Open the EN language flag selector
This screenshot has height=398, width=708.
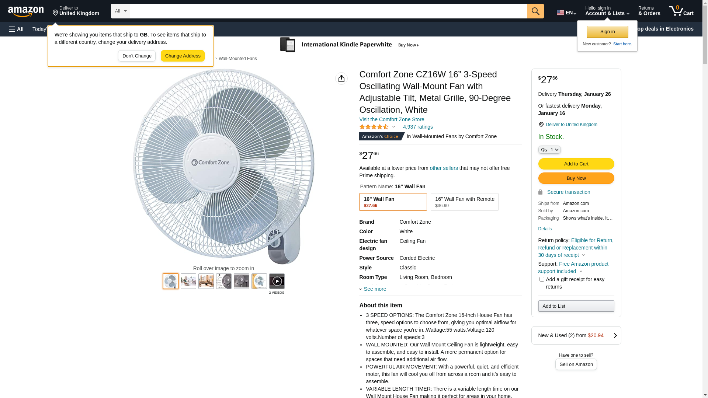[566, 12]
